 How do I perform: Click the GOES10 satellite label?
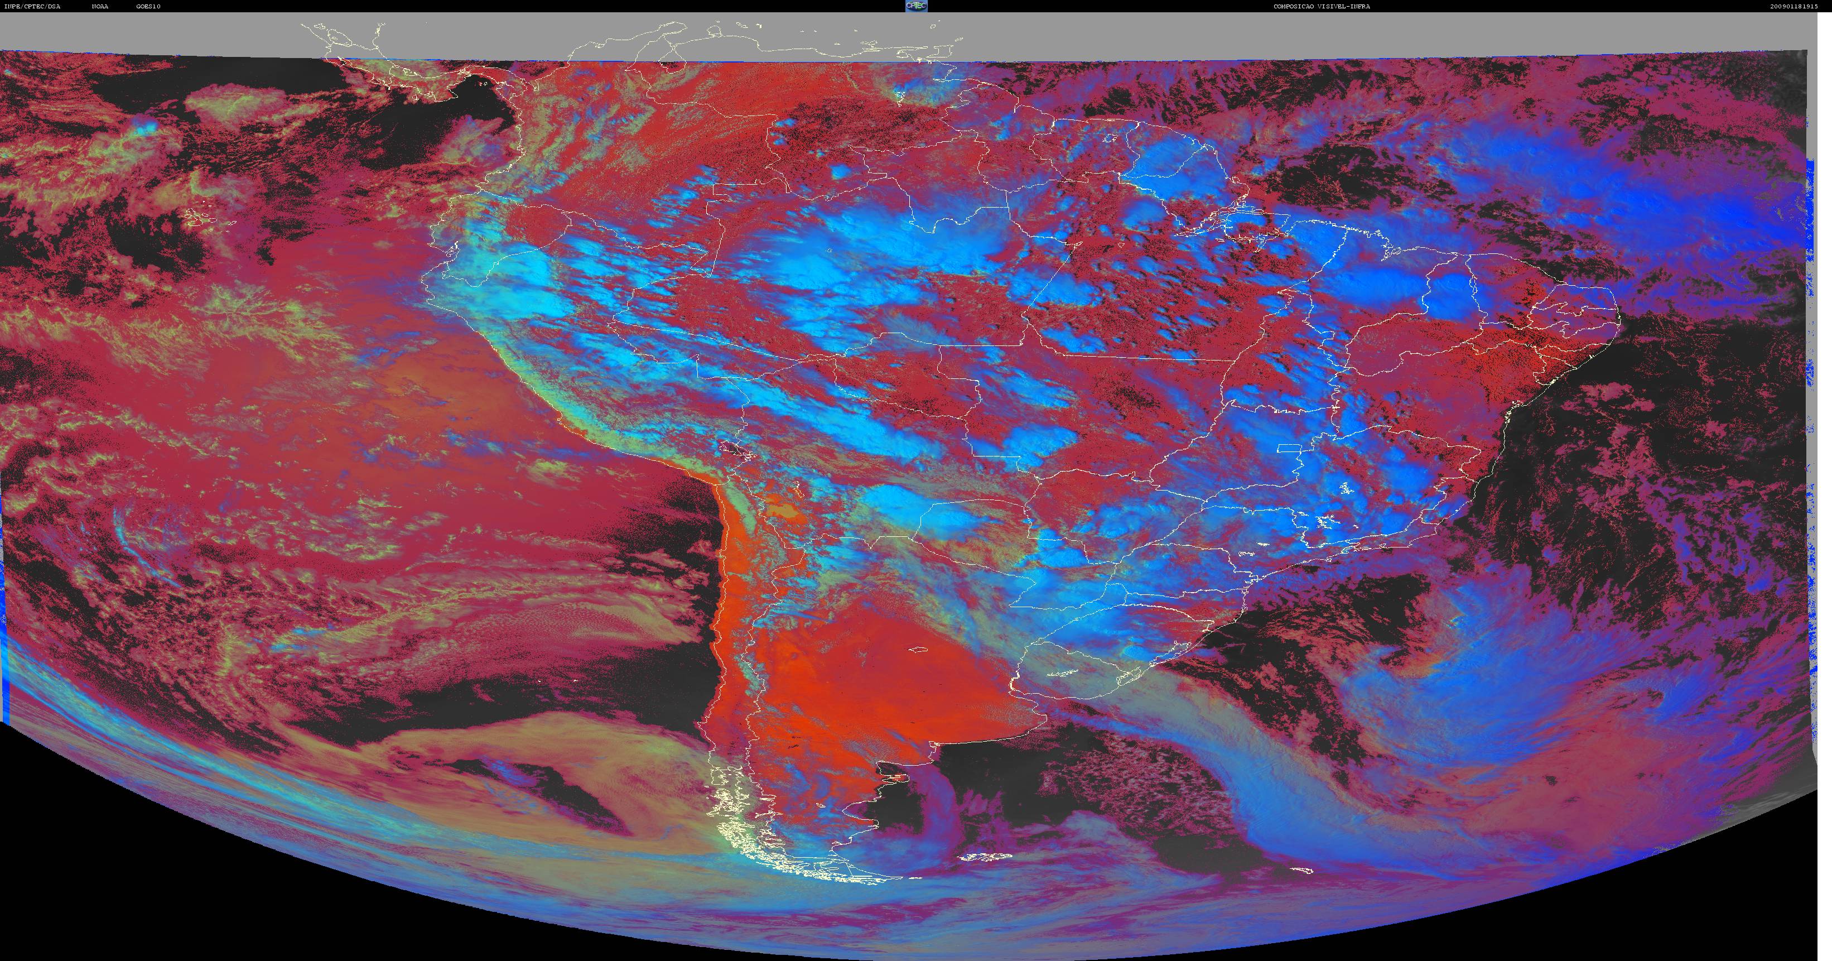148,6
